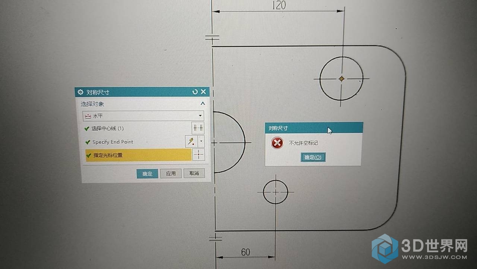Image resolution: width=477 pixels, height=269 pixels.
Task: Click the Specify End Point row
Action: [x=134, y=142]
